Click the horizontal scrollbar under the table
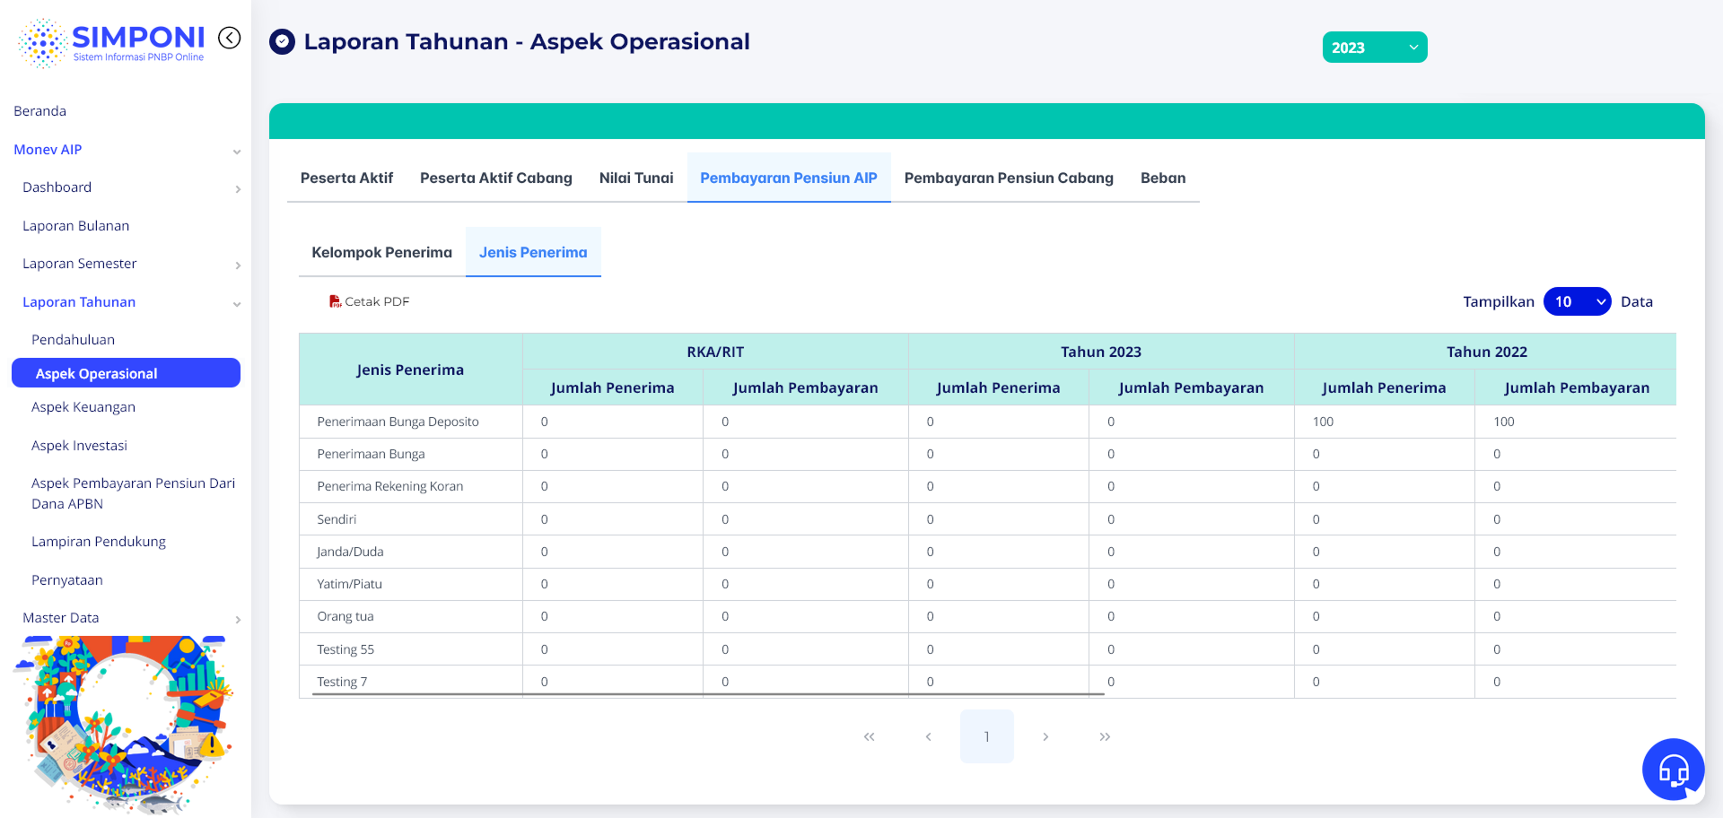This screenshot has height=818, width=1723. click(x=709, y=694)
